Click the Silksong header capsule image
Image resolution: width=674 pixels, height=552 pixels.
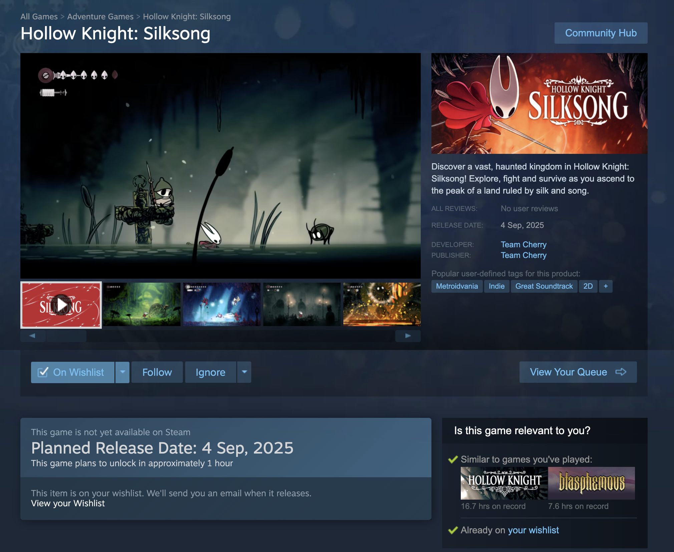[x=539, y=103]
